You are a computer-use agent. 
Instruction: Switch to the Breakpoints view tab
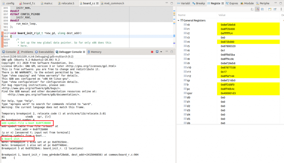tap(199, 3)
